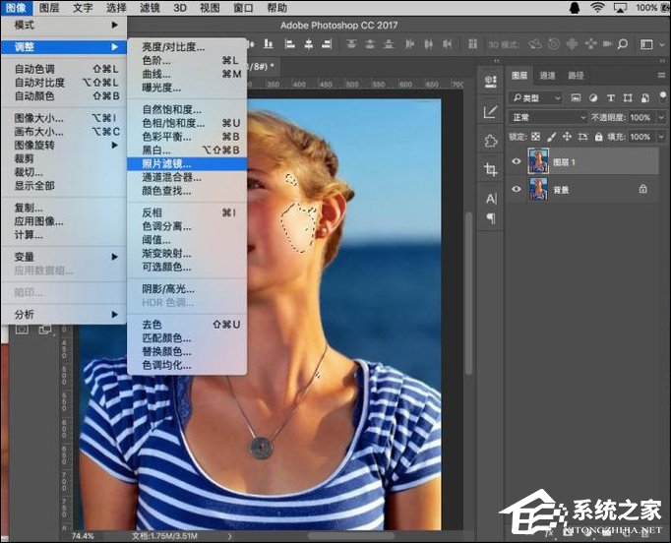Open the workspace switcher icon
Image resolution: width=671 pixels, height=543 pixels.
coord(644,44)
